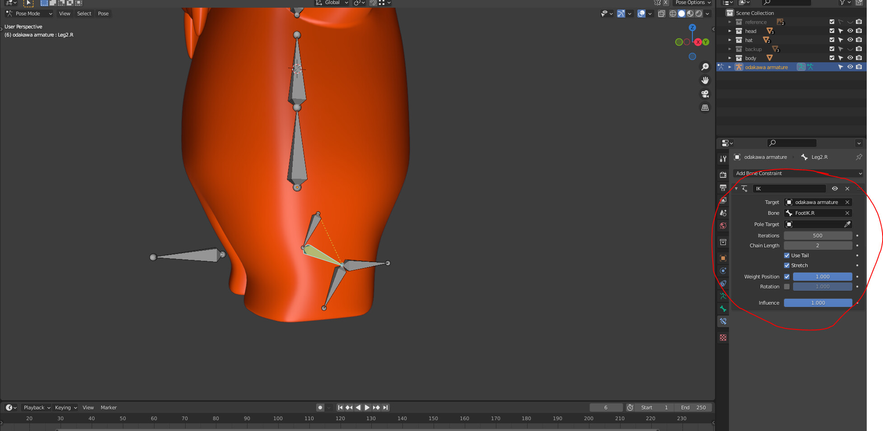
Task: Toggle Use Tail checkbox
Action: point(787,255)
